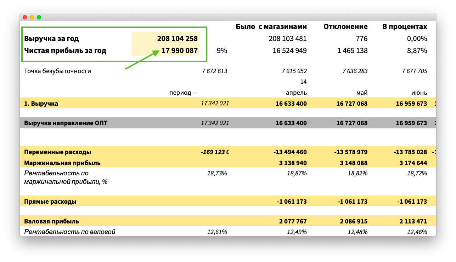The image size is (456, 262).
Task: Select the 9% cell beside net profit
Action: pos(221,51)
